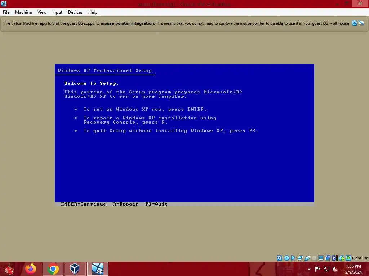Open the File menu
Viewport: 369px width, 276px height.
(x=6, y=12)
